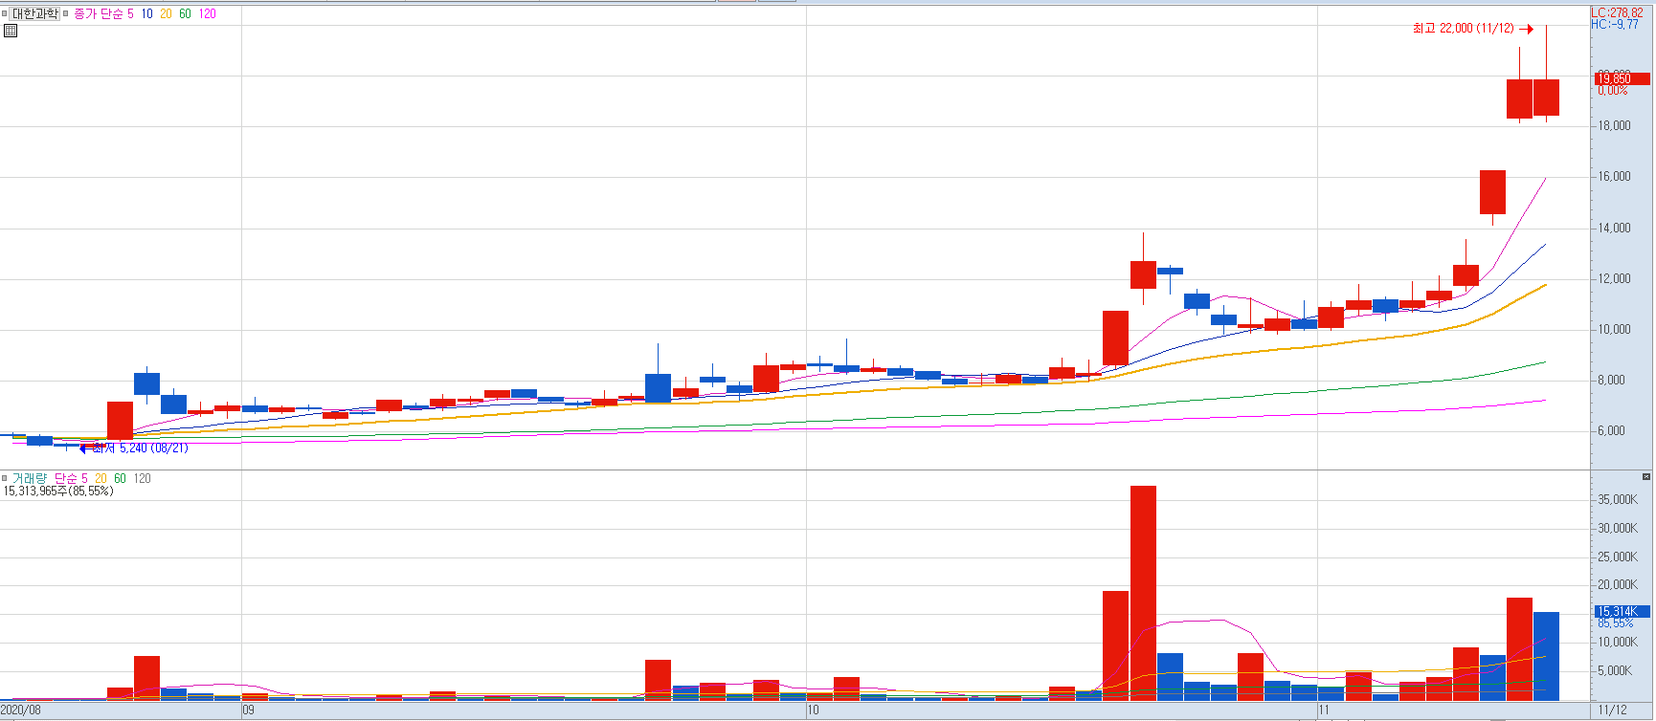Toggle the square marker before 종가 단순
Viewport: 1656px width, 721px height.
66,13
